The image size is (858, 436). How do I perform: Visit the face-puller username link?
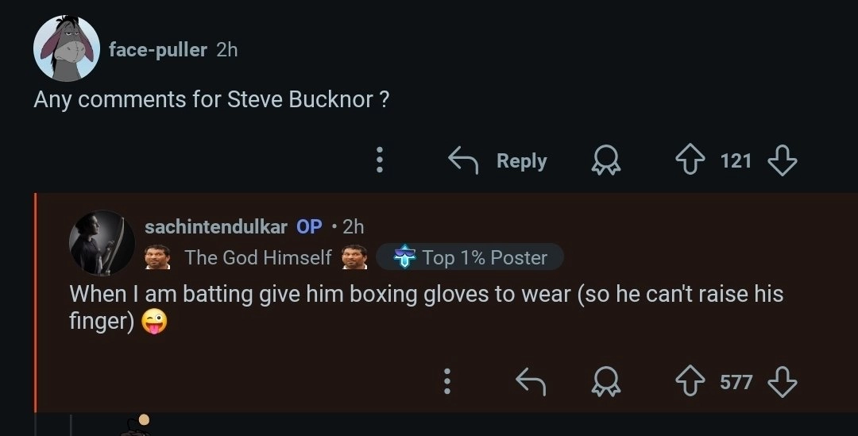point(157,49)
